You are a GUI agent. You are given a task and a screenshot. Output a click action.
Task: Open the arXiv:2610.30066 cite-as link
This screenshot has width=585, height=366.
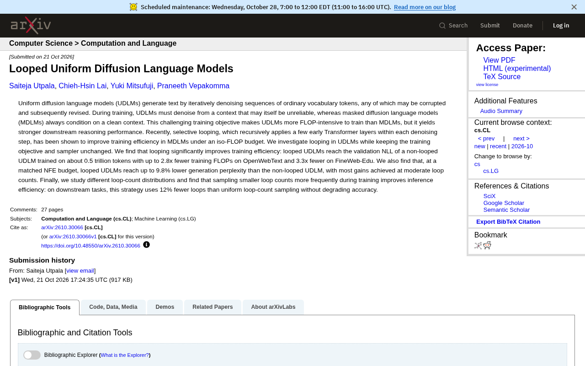62,227
